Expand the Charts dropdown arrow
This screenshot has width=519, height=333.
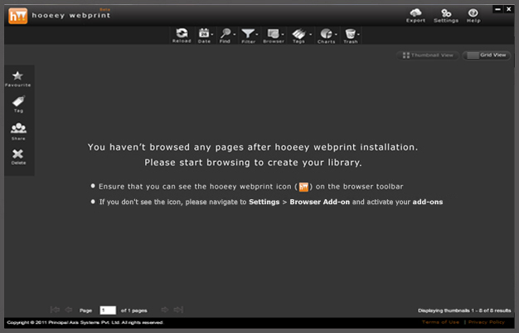pos(336,34)
